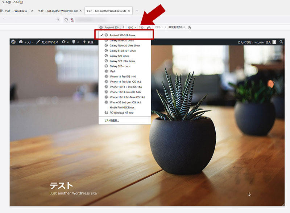This screenshot has height=213, width=290.
Task: Select iPhone 12/13 Pro Max iOS 14.6
Action: coord(125,97)
